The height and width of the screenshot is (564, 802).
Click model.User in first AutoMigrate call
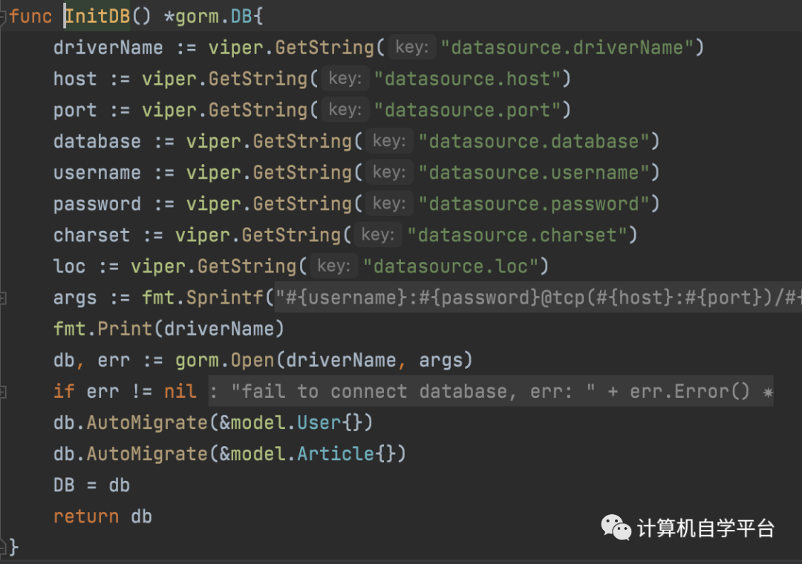(296, 423)
